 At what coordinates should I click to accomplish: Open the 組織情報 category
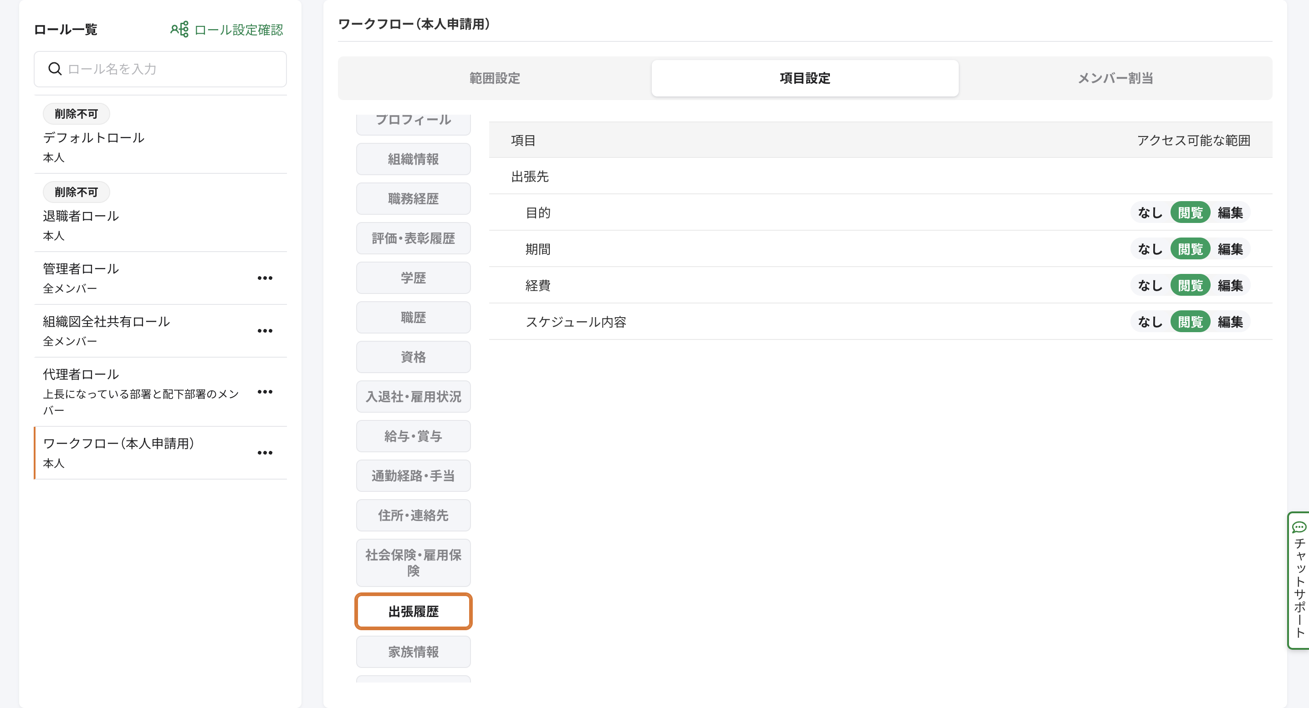click(x=413, y=159)
